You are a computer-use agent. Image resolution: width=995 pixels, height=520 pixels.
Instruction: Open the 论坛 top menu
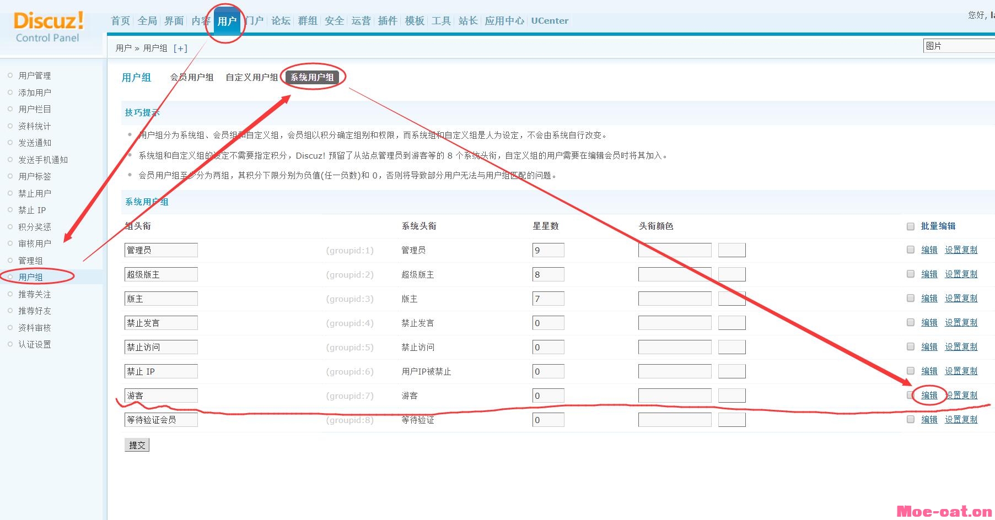tap(281, 21)
